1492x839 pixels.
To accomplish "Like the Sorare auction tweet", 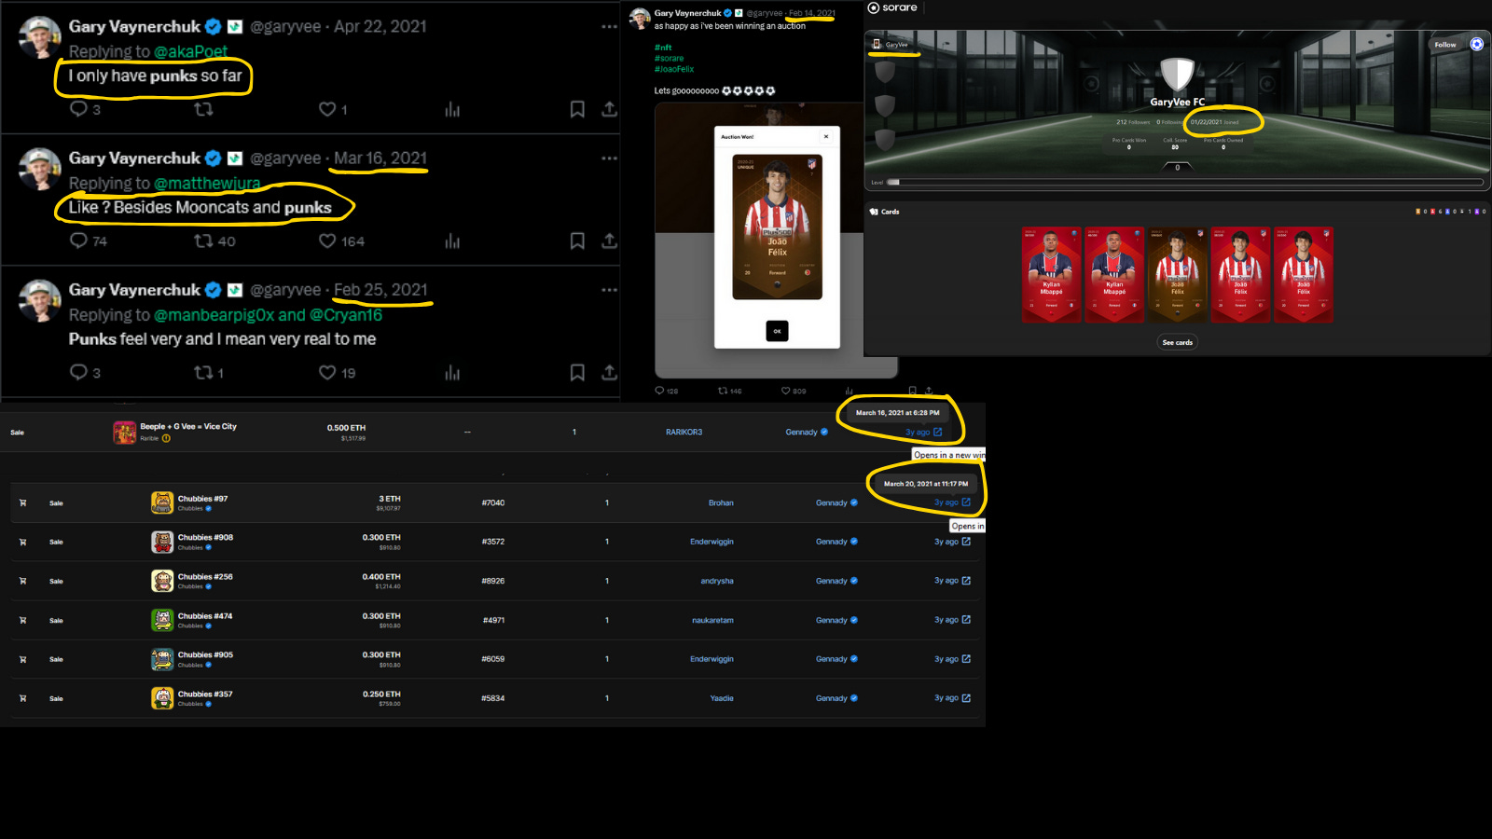I will [x=785, y=391].
